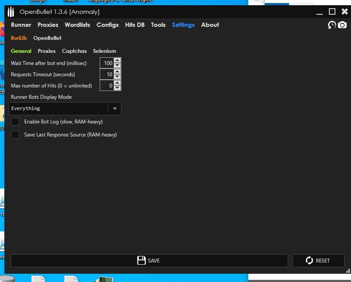Switch to the Captchas settings tab
This screenshot has height=282, width=351.
(x=74, y=51)
